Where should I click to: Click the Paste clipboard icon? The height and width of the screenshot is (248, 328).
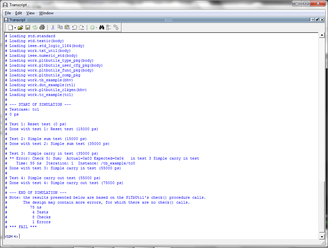point(67,28)
